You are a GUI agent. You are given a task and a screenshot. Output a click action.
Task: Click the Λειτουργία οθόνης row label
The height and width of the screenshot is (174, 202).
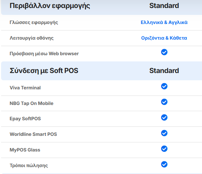pos(32,38)
